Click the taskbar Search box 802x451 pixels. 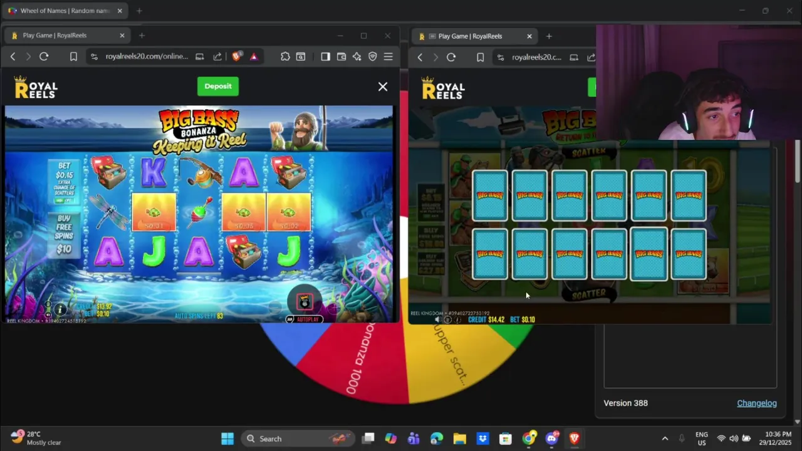(x=298, y=438)
